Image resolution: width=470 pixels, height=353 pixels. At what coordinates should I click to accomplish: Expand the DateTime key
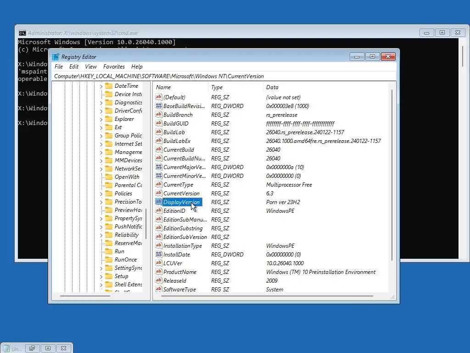pos(101,86)
